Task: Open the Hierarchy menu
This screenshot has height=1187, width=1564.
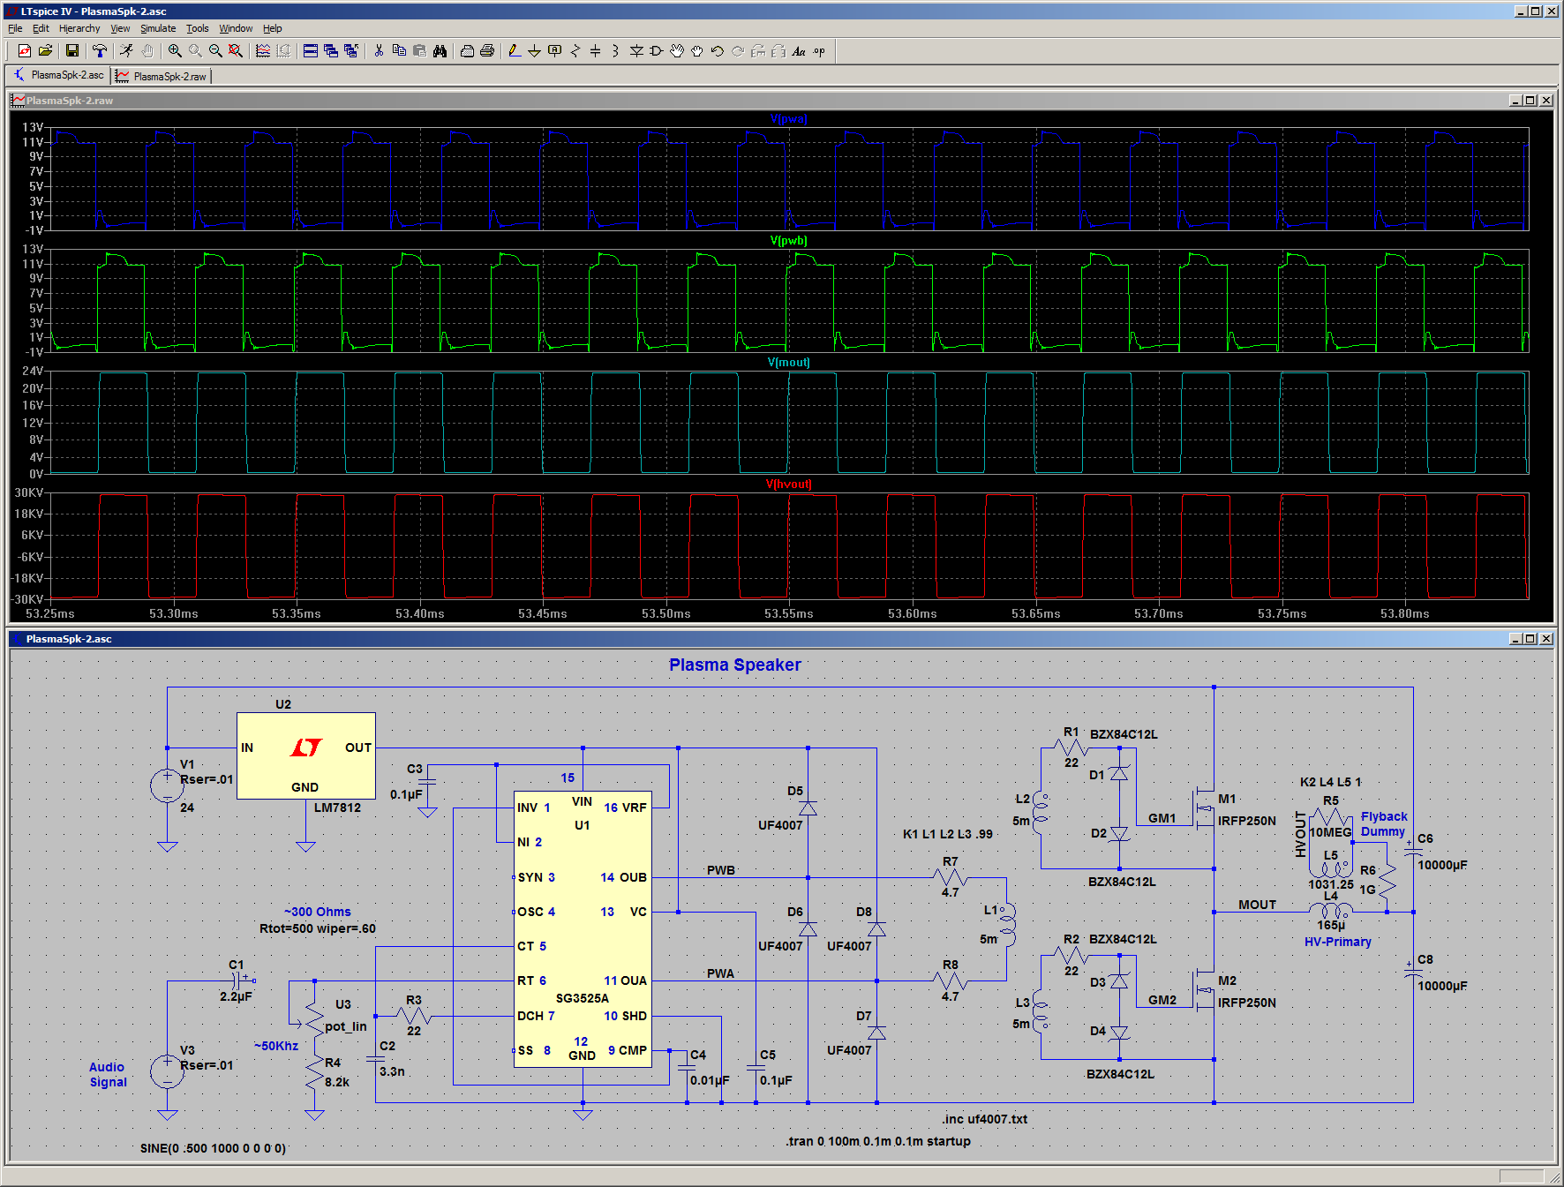Action: tap(79, 28)
